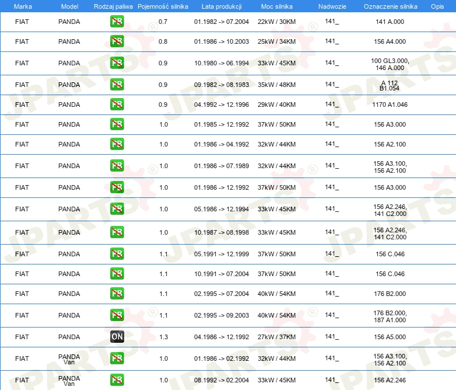The width and height of the screenshot is (456, 390).
Task: Click the date range 04.1986 -> 12.1992
Action: tap(222, 337)
